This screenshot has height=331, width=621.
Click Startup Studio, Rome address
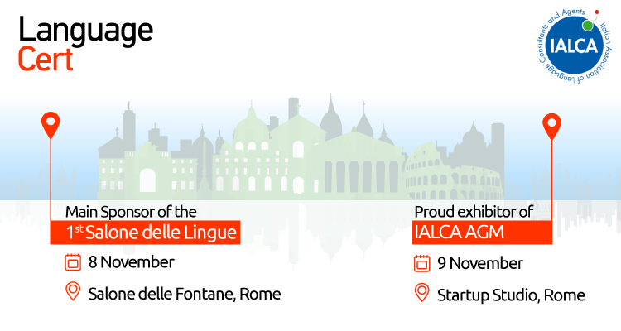[511, 295]
